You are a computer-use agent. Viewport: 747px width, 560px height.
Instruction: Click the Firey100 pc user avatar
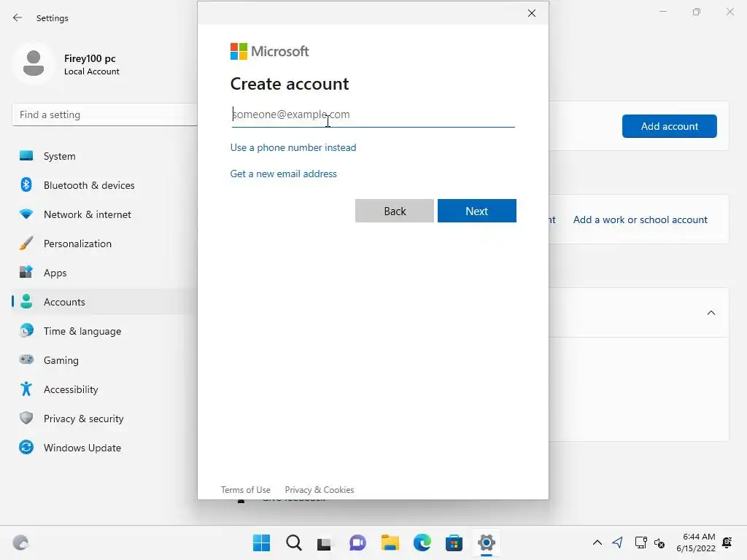pos(34,63)
